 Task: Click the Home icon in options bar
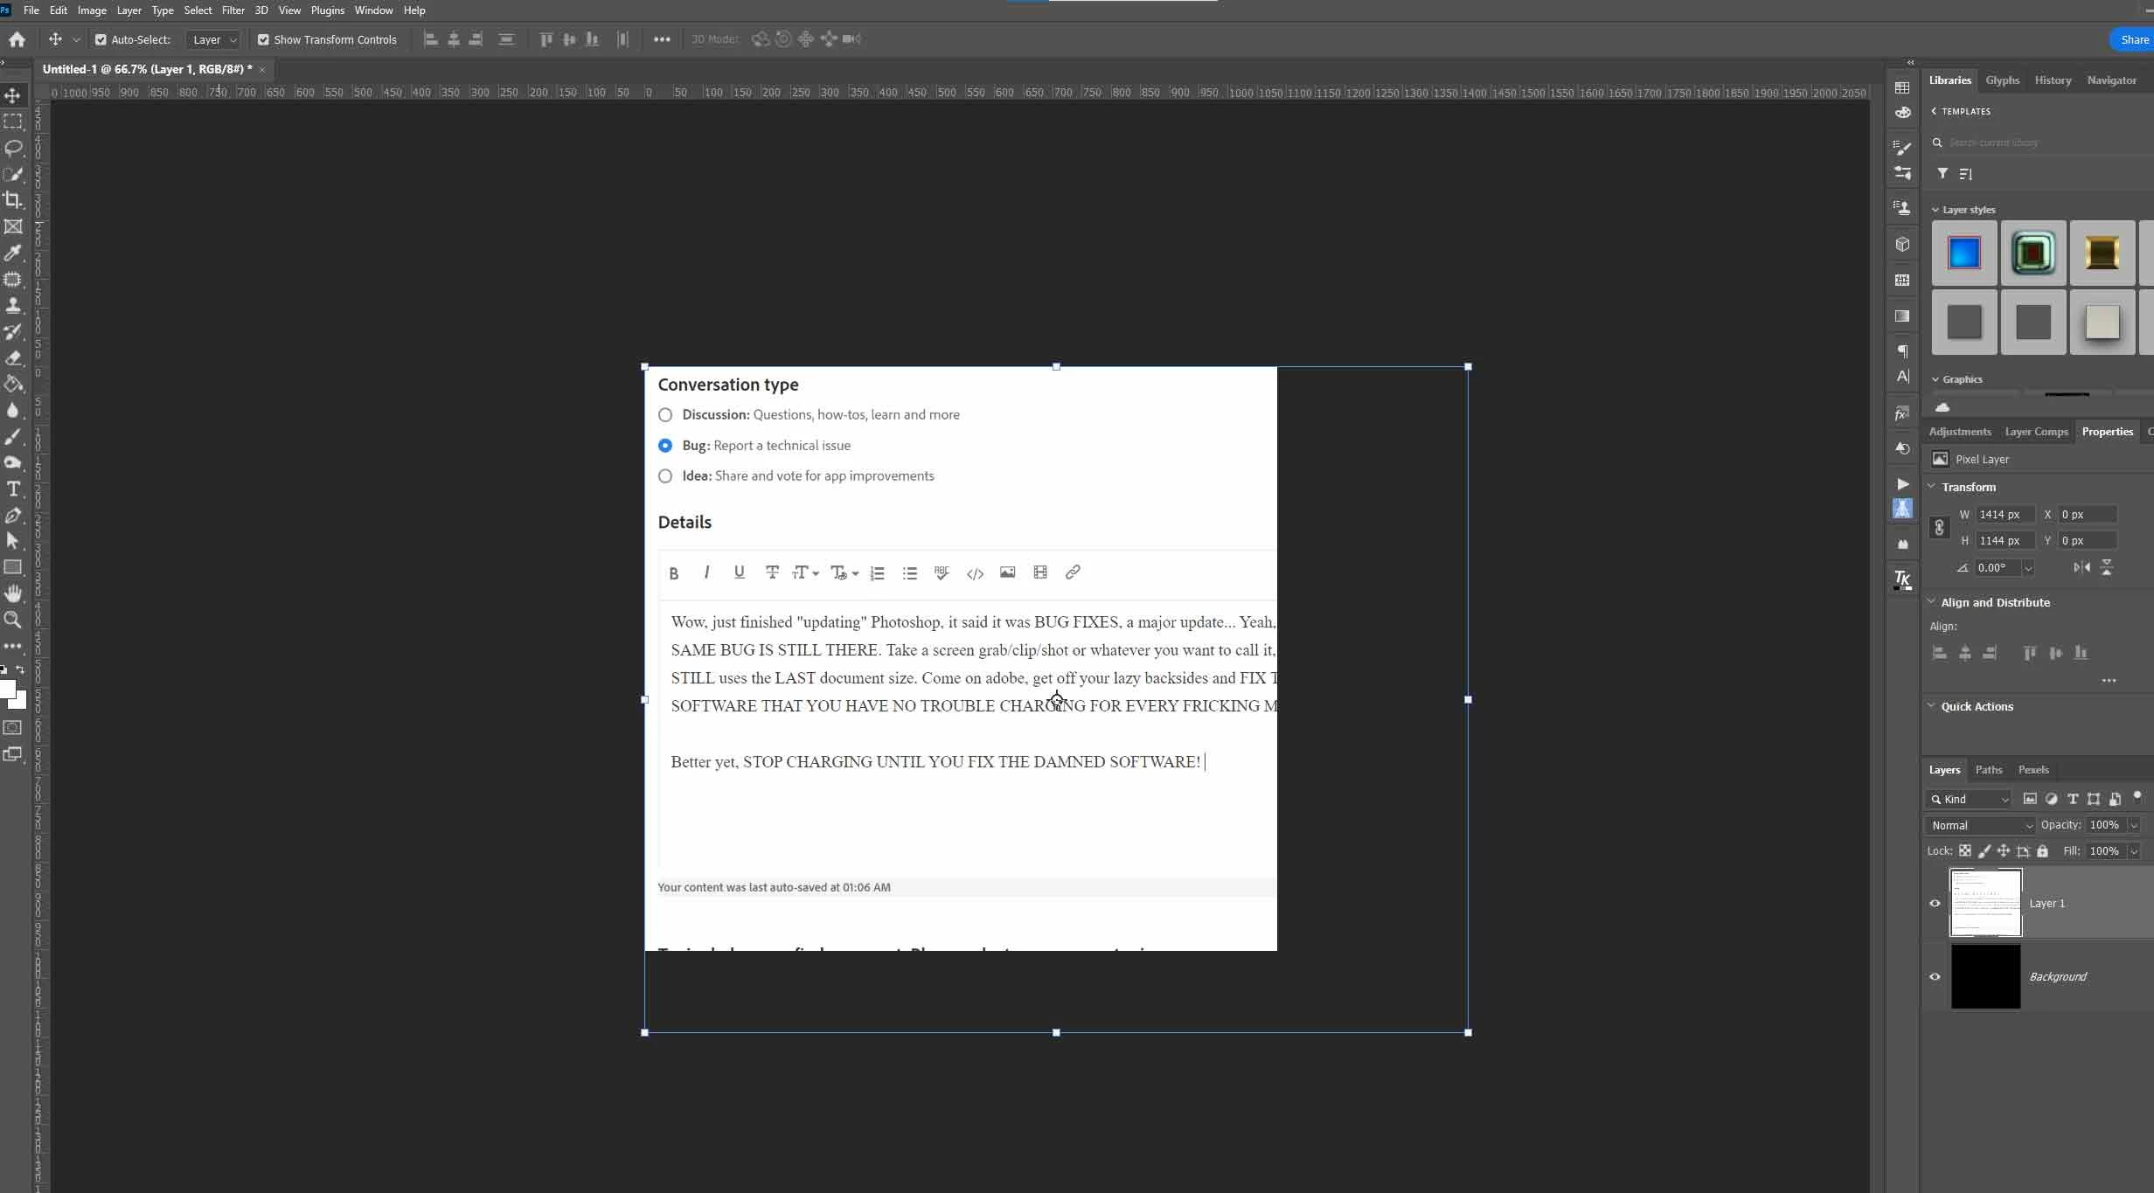click(x=17, y=39)
